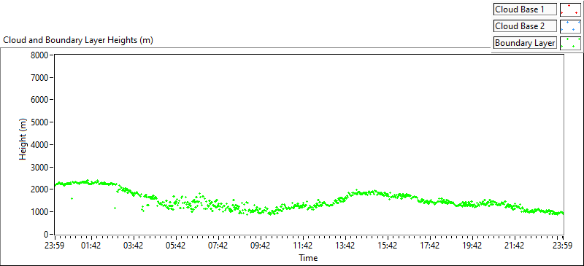The width and height of the screenshot is (584, 266).
Task: Click the 01:42 time axis marker
Action: (x=91, y=246)
